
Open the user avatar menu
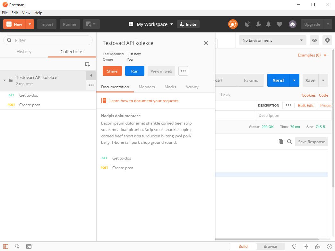coord(293,24)
